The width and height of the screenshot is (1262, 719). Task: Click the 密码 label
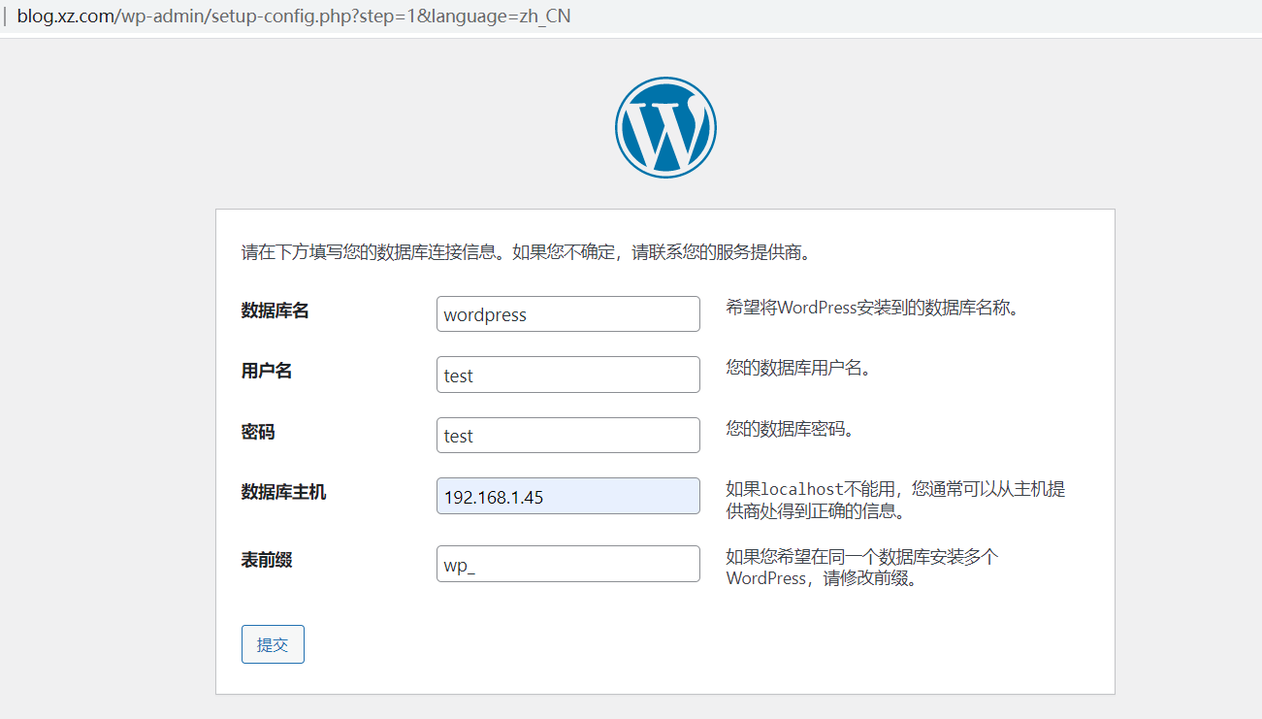click(258, 432)
